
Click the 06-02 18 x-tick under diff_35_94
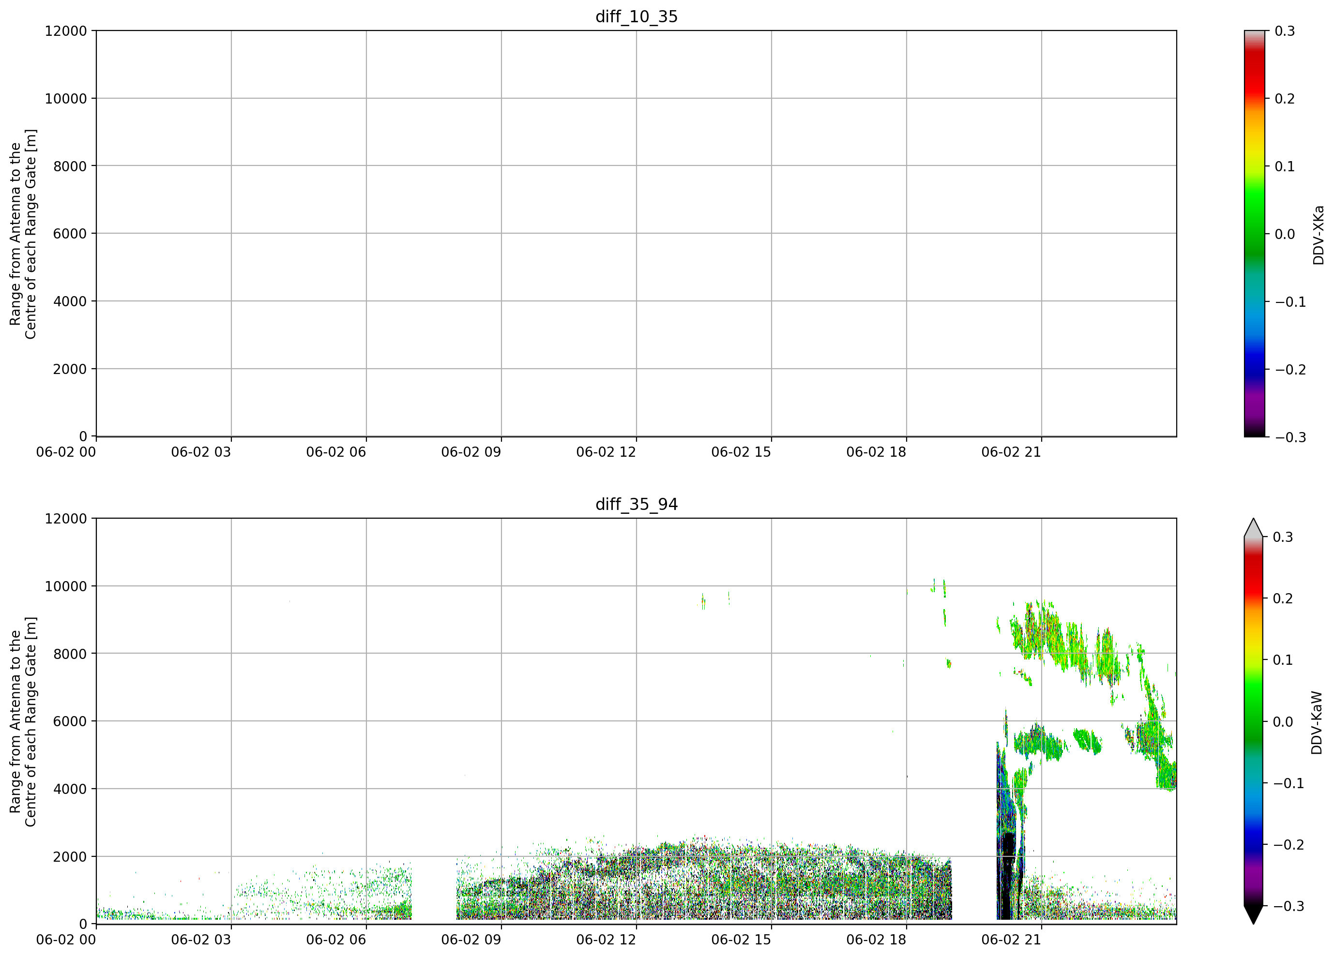pos(877,940)
